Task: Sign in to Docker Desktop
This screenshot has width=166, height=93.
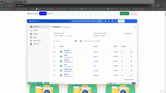Action: (x=121, y=21)
